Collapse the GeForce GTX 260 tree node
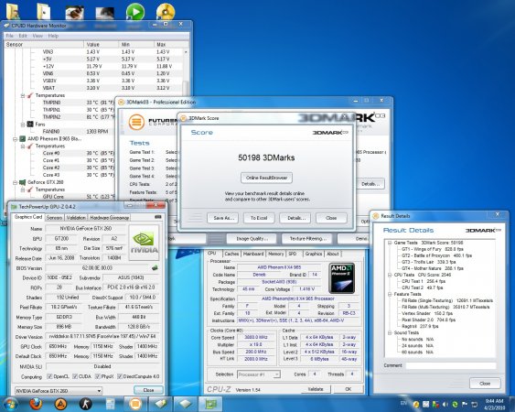This screenshot has width=515, height=412. tap(16, 182)
